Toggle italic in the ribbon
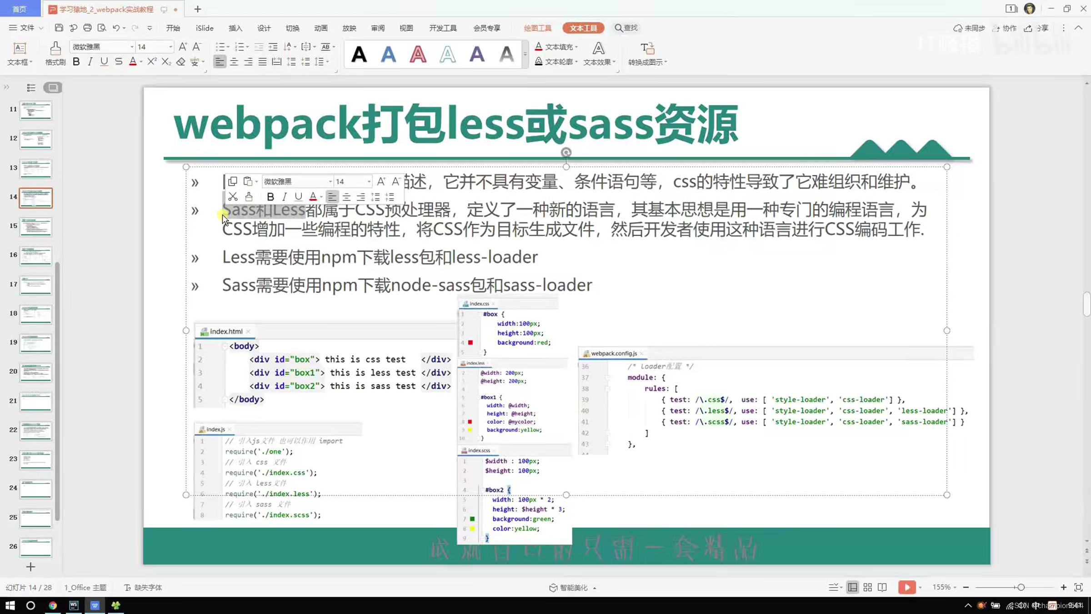 [90, 61]
